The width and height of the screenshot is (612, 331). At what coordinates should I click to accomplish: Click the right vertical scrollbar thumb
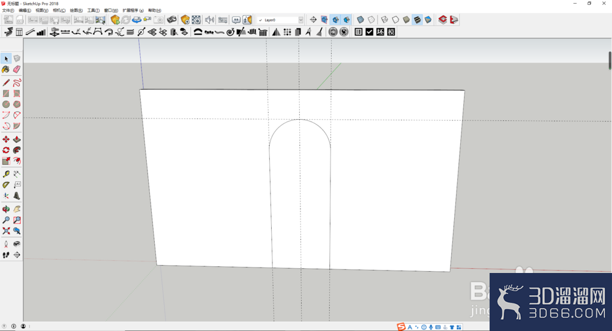point(610,60)
